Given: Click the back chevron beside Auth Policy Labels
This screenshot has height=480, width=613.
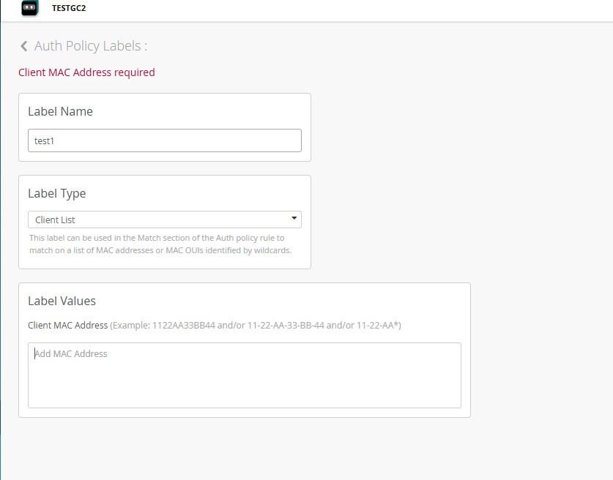Looking at the screenshot, I should pos(24,46).
